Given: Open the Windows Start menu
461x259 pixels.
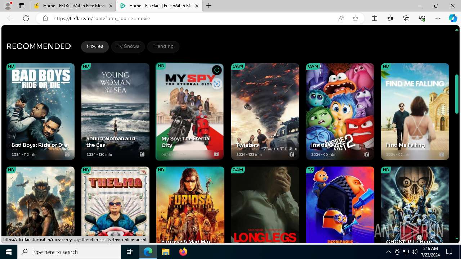Looking at the screenshot, I should click(x=9, y=252).
